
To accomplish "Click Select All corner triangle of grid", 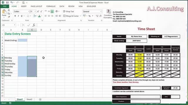I will click(3, 30).
